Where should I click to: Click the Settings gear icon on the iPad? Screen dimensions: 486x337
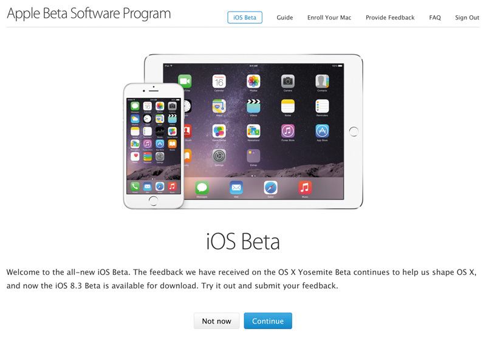click(219, 156)
